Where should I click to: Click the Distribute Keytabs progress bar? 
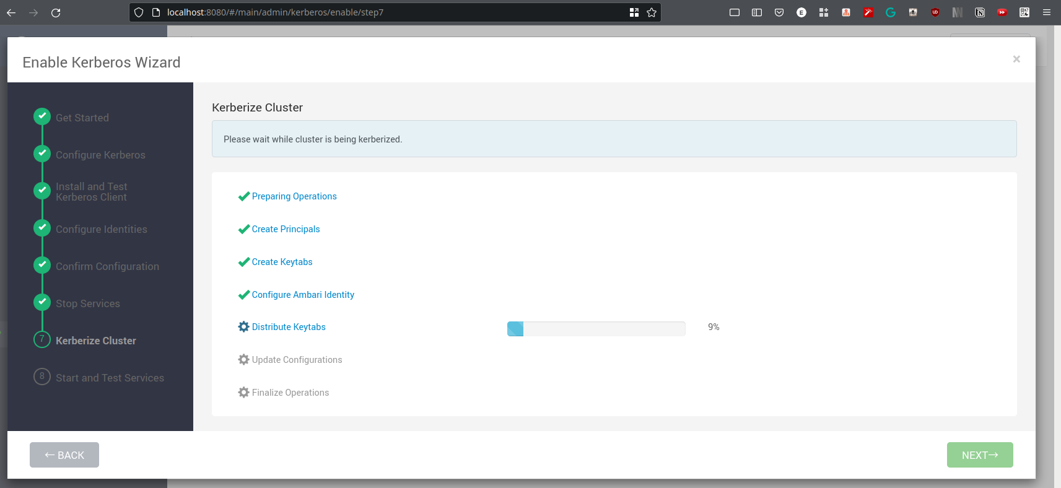(596, 329)
